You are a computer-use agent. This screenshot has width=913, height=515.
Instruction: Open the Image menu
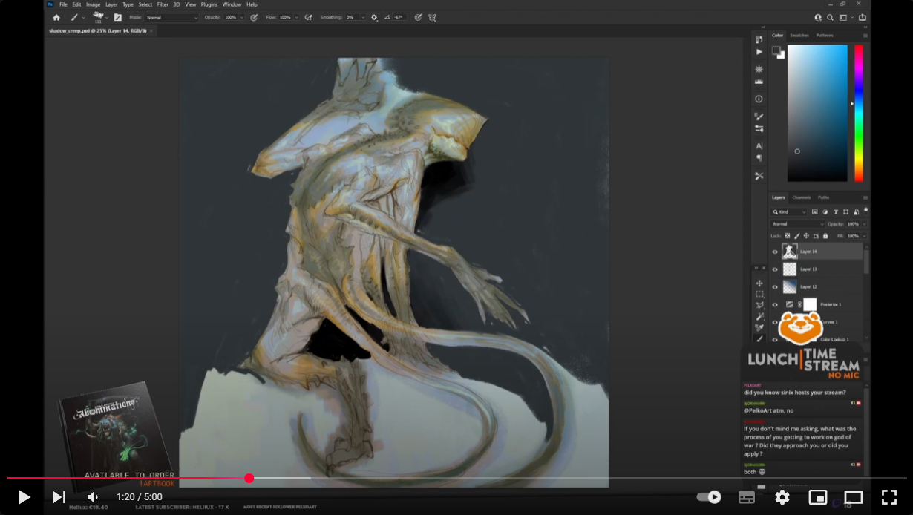[93, 4]
